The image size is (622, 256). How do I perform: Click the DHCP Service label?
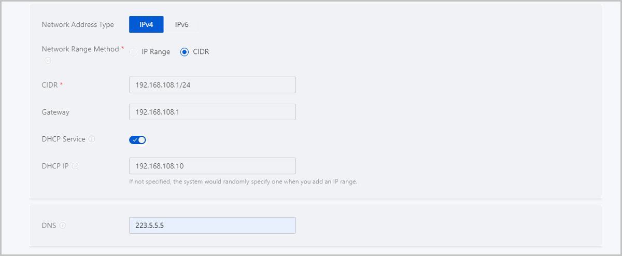(x=64, y=139)
